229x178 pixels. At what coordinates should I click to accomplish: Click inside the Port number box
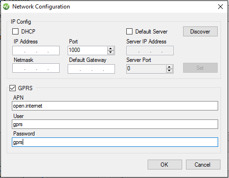point(88,51)
